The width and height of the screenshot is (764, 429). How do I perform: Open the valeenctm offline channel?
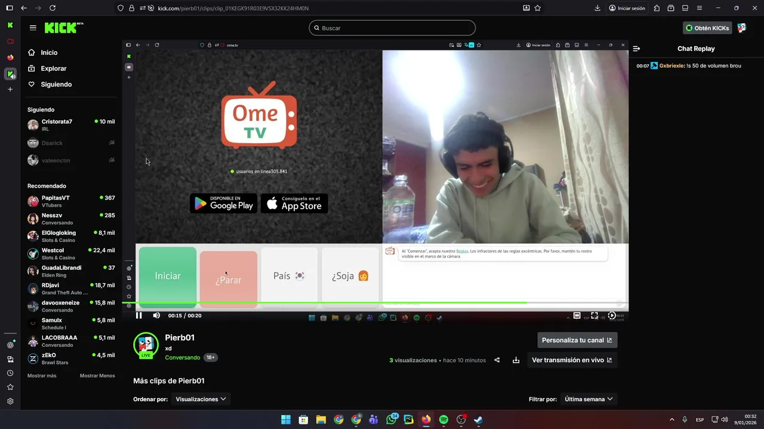tap(70, 160)
